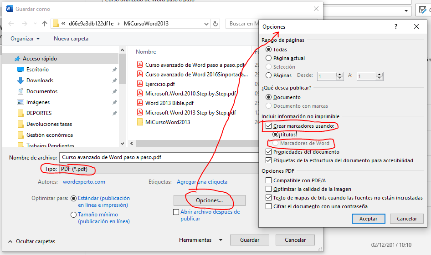Create a Nueva carpeta

[x=71, y=39]
